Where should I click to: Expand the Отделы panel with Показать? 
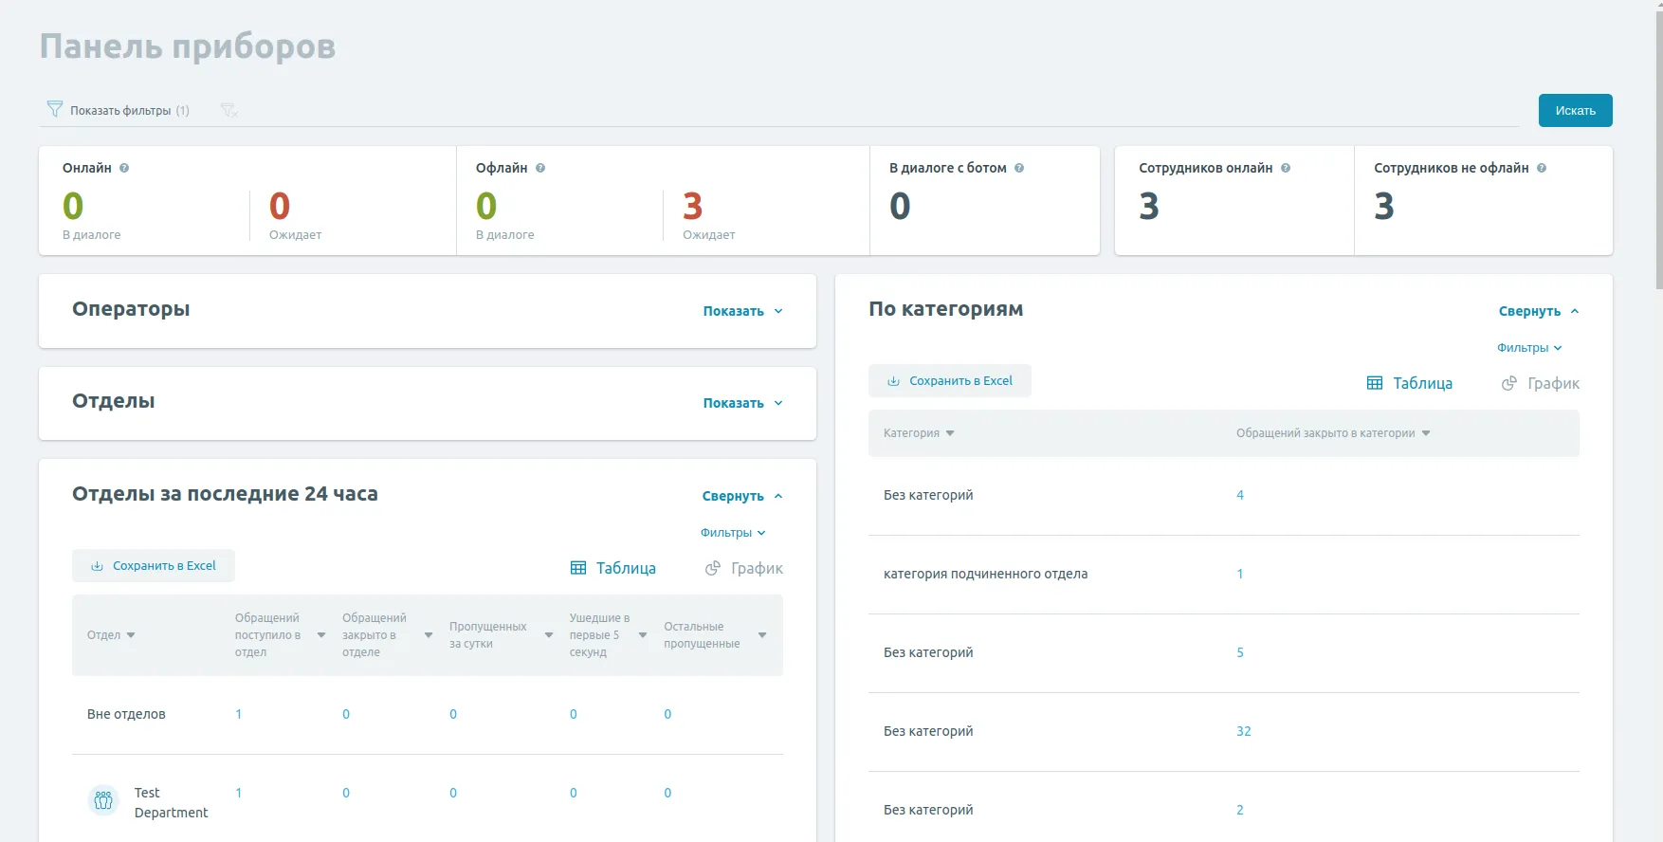pyautogui.click(x=742, y=403)
